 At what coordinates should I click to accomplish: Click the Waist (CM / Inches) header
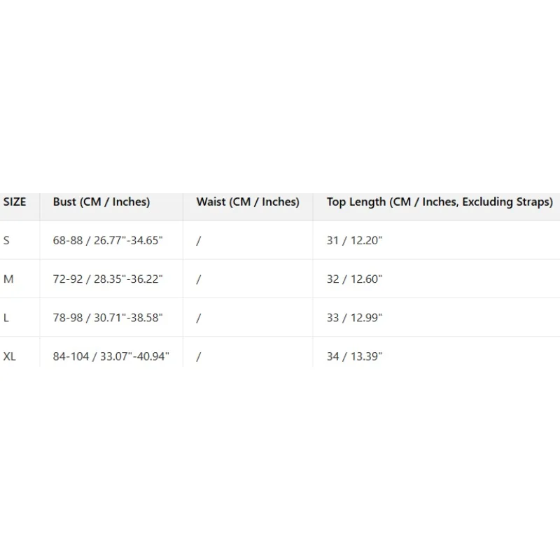pos(248,202)
